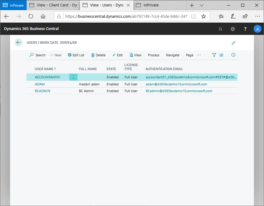264x206 pixels.
Task: Click State column header
Action: tap(111, 69)
